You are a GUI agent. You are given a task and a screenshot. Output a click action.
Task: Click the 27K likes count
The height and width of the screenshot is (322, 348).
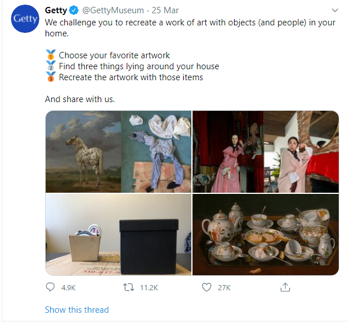click(x=224, y=287)
